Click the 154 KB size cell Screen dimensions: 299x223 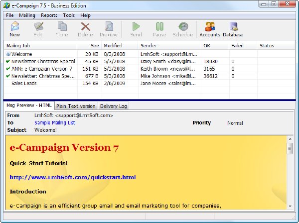90,83
